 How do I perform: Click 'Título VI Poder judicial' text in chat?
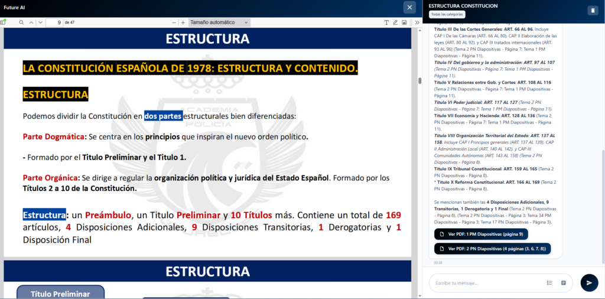coord(458,103)
